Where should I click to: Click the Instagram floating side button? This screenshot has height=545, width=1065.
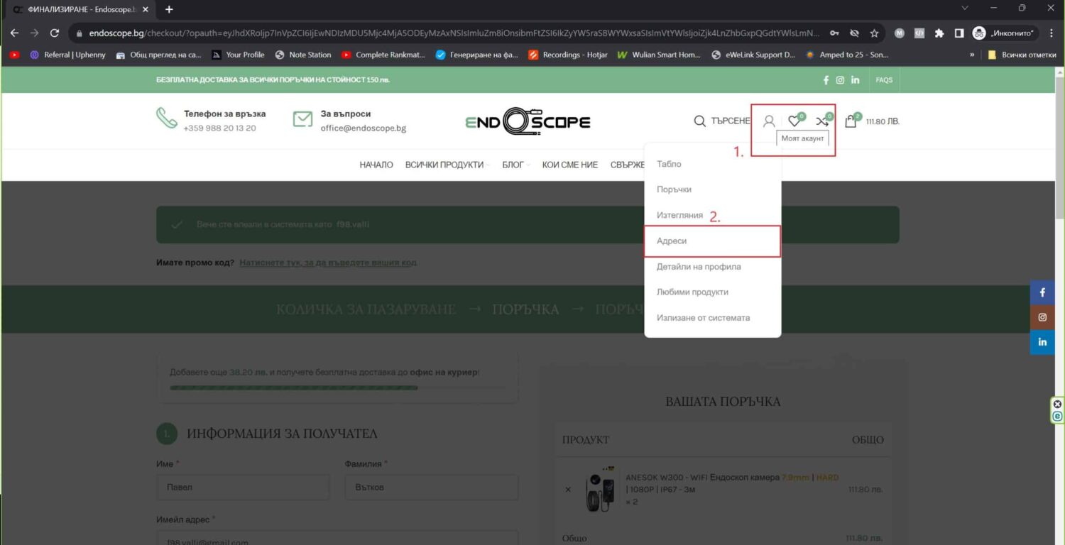(x=1042, y=317)
